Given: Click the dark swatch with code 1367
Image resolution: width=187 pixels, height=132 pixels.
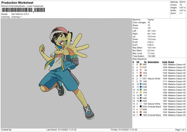Looking at the screenshot, I should tap(141, 101).
